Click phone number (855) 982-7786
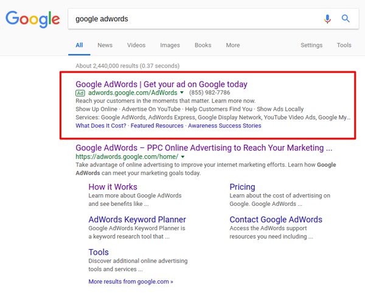Image resolution: width=365 pixels, height=299 pixels. (x=209, y=93)
